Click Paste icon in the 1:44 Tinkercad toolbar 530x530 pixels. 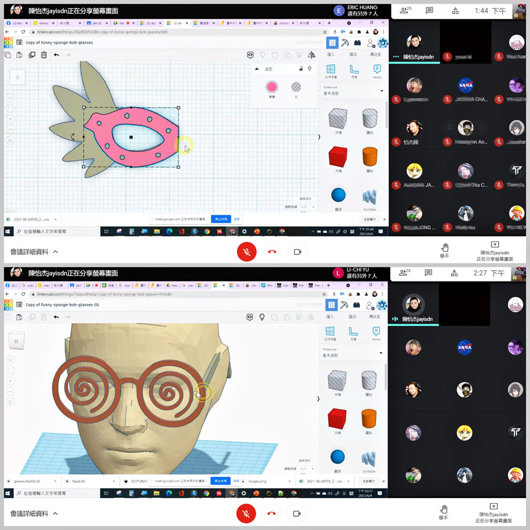click(x=19, y=55)
